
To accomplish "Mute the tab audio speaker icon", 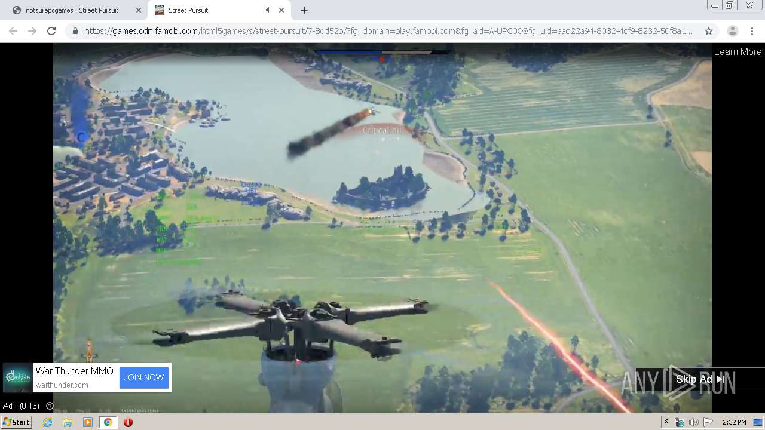I will point(268,10).
